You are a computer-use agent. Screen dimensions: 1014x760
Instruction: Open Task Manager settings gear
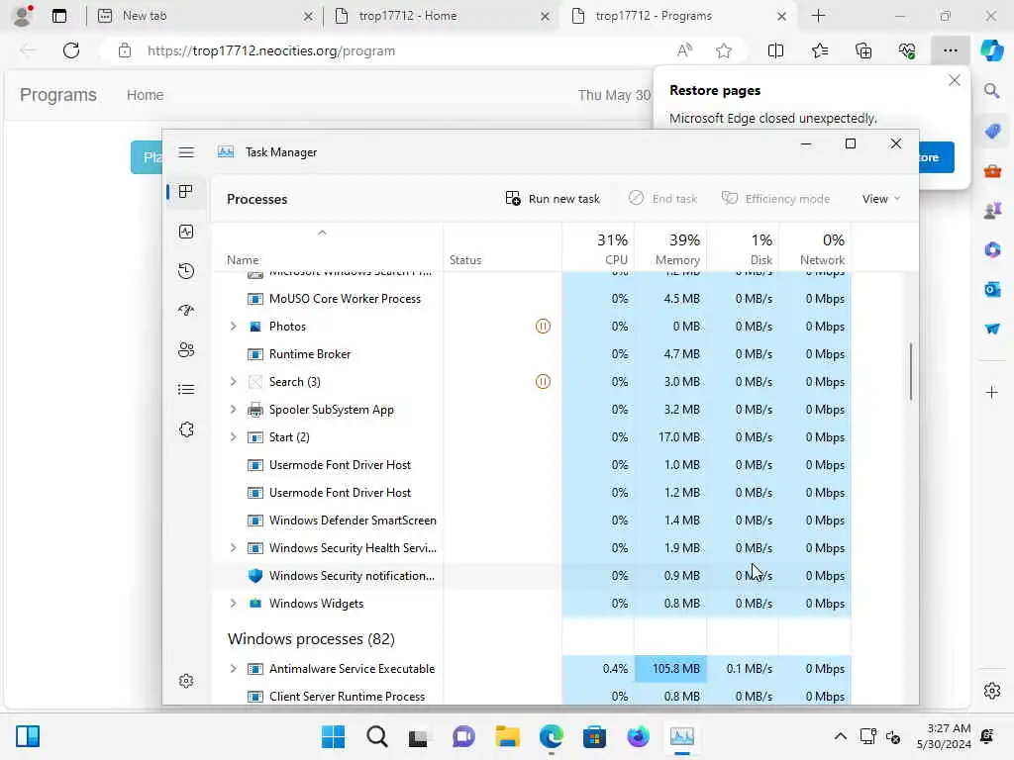186,681
